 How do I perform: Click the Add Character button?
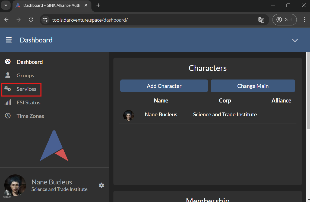164,86
